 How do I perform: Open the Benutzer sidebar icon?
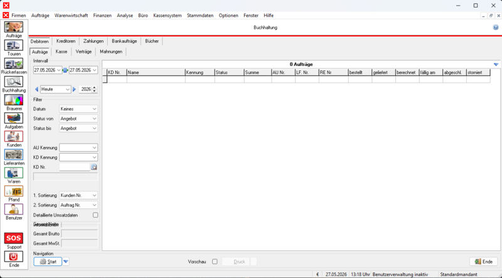click(14, 210)
